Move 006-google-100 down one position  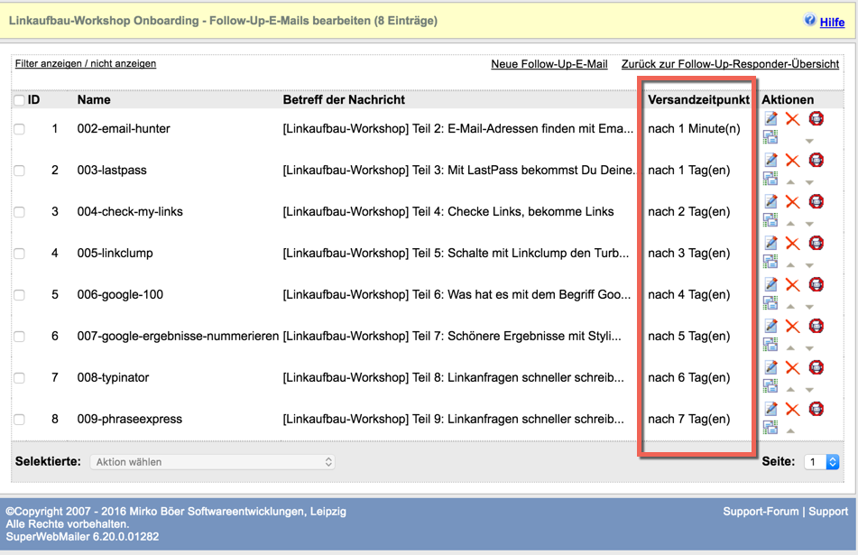809,307
